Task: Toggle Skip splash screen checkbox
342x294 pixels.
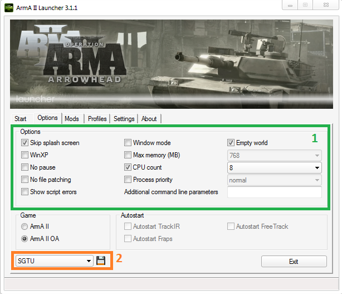Action: click(x=25, y=143)
